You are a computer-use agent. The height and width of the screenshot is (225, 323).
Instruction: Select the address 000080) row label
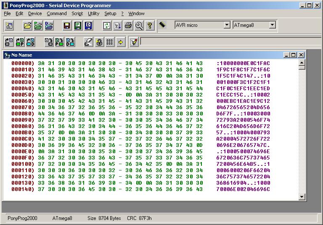(x=23, y=114)
